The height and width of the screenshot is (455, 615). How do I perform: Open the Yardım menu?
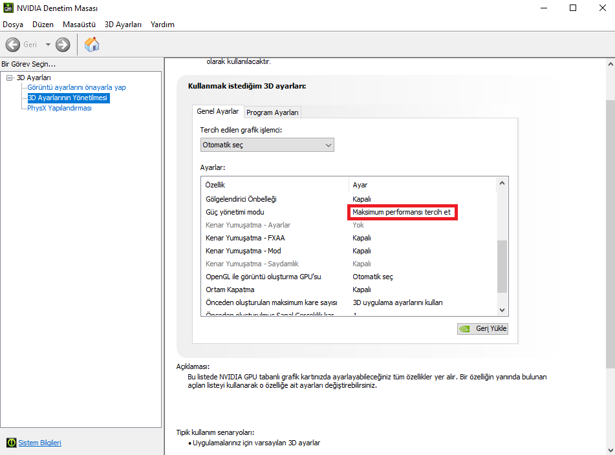point(162,25)
